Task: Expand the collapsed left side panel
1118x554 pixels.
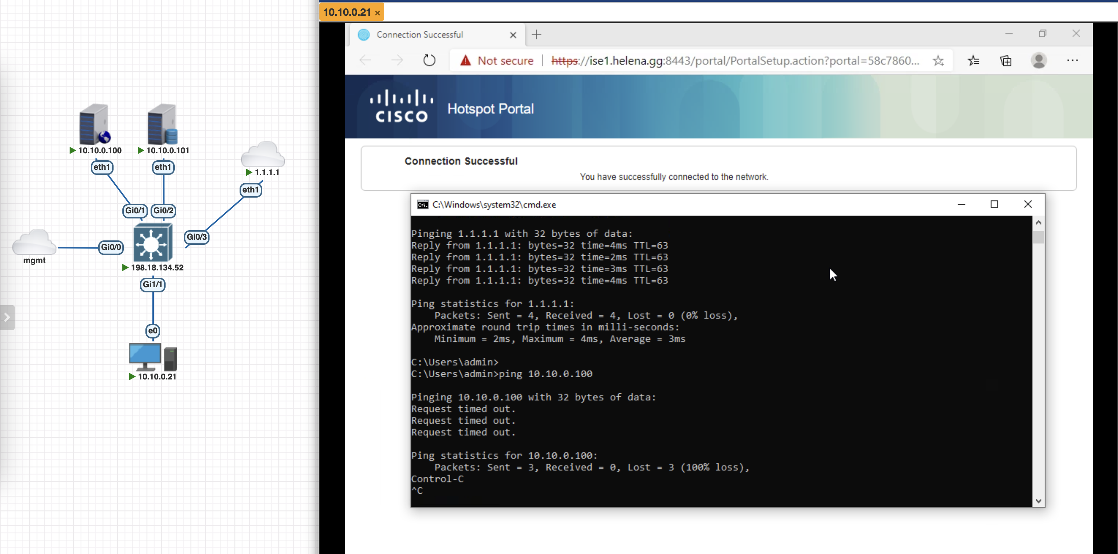Action: 7,317
